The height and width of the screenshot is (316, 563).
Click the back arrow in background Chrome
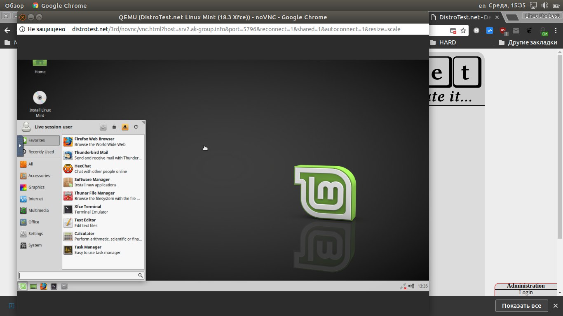[x=7, y=30]
